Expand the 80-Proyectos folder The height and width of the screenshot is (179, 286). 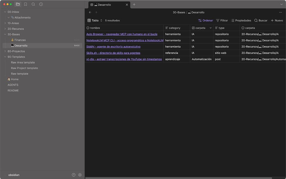coord(16,51)
